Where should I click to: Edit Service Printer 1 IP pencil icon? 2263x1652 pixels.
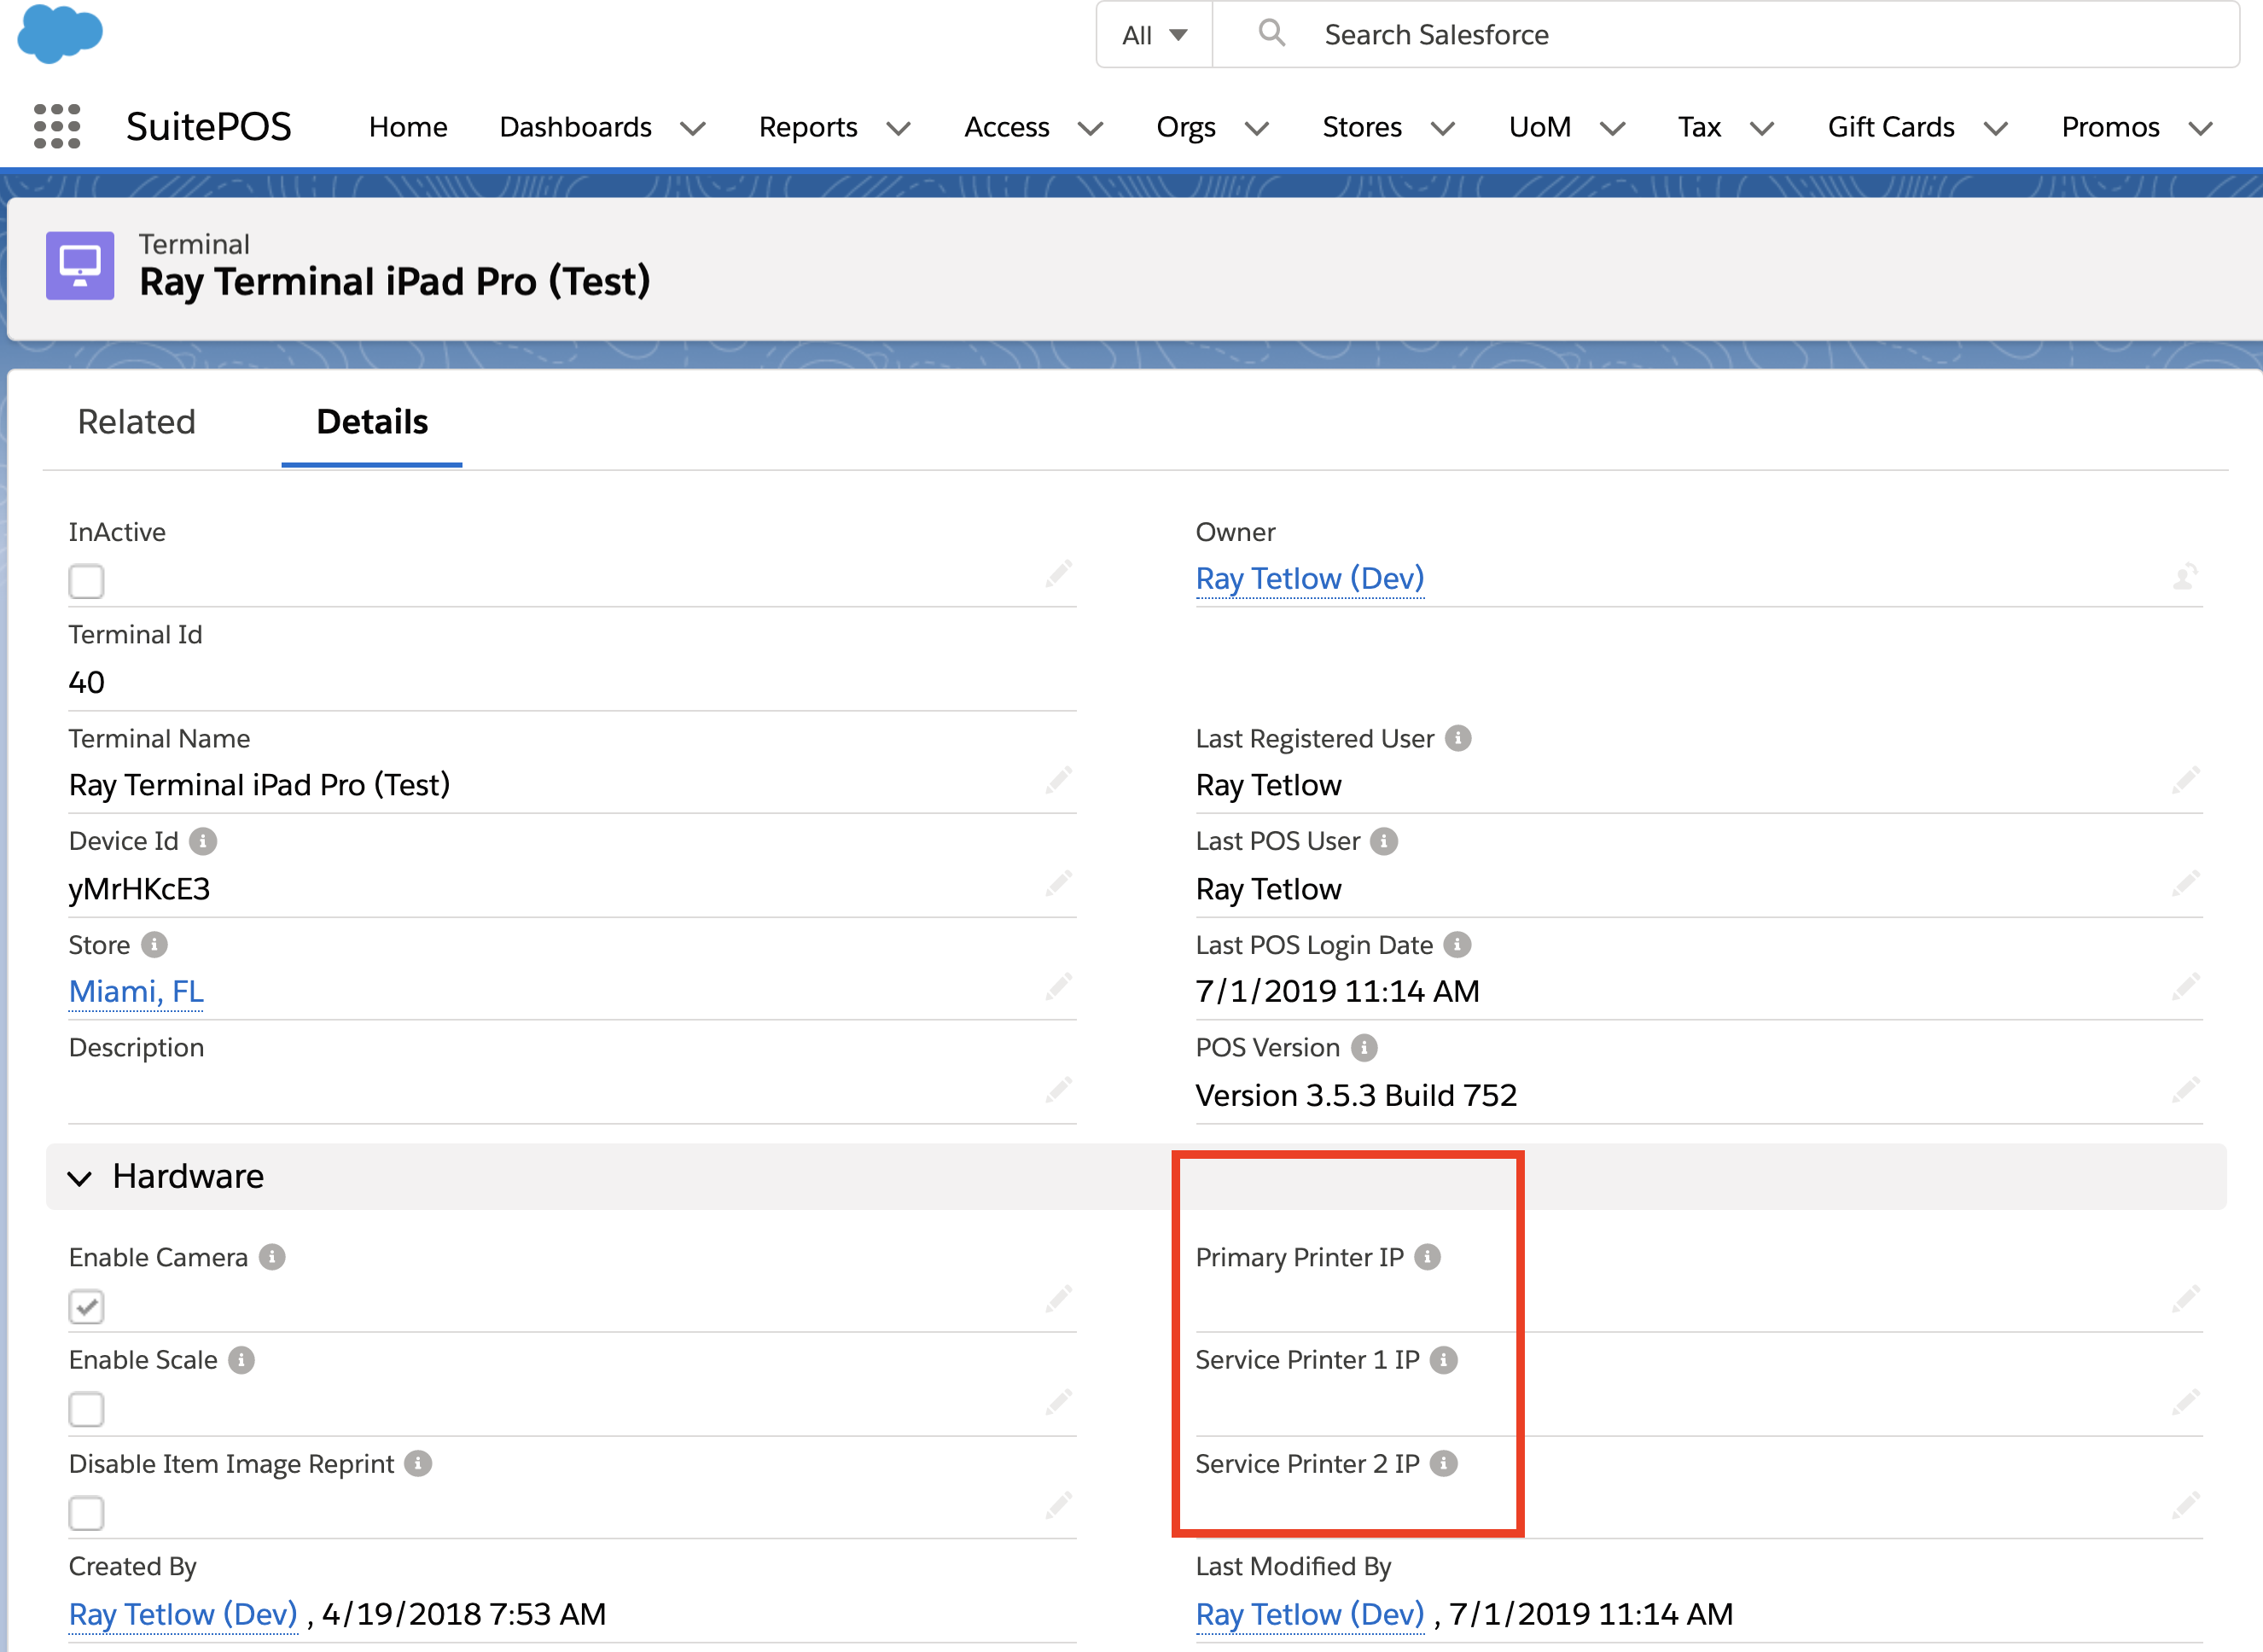click(x=2185, y=1401)
